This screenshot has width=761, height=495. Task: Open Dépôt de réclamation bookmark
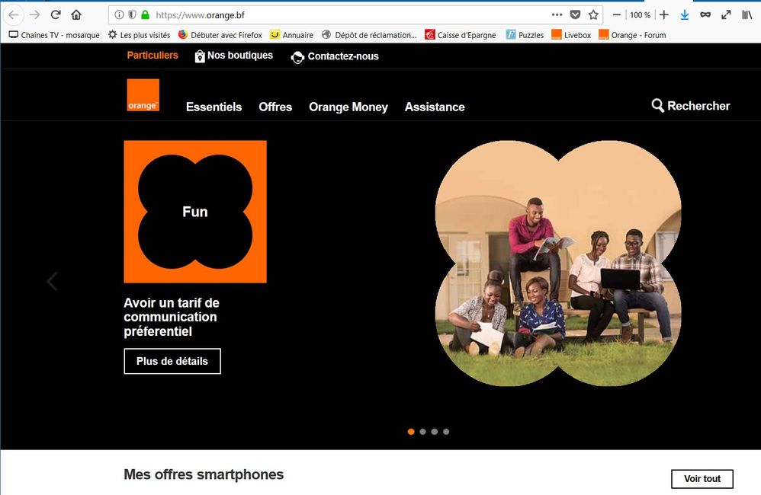(369, 35)
